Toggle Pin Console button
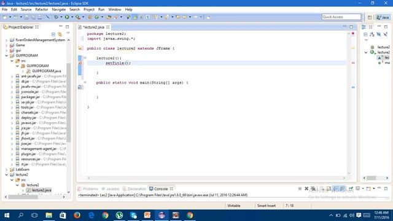393x221 pixels. point(351,188)
